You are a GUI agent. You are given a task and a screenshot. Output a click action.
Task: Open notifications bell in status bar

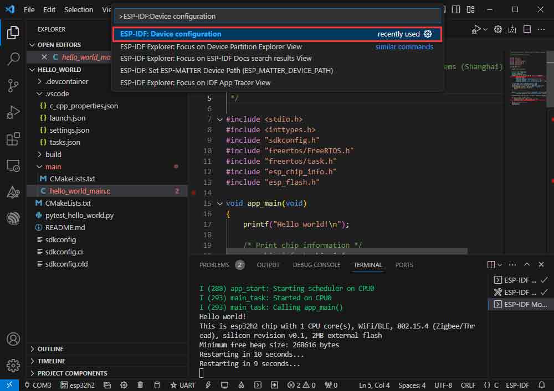coord(542,385)
